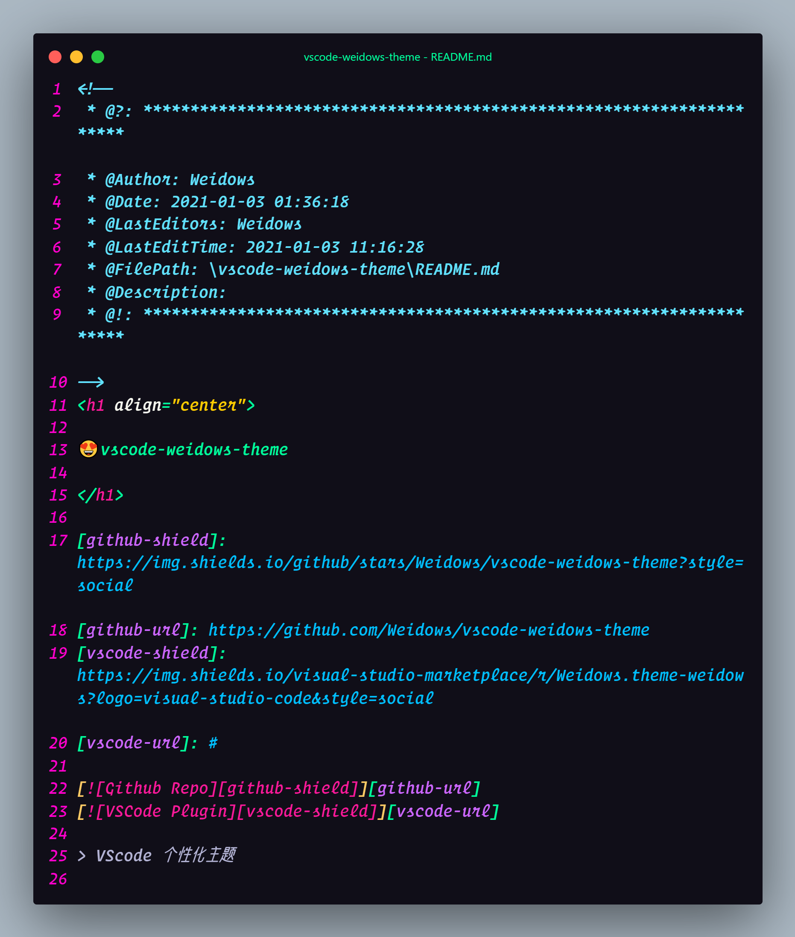Click line number 24 in the gutter
795x937 pixels.
[x=58, y=833]
